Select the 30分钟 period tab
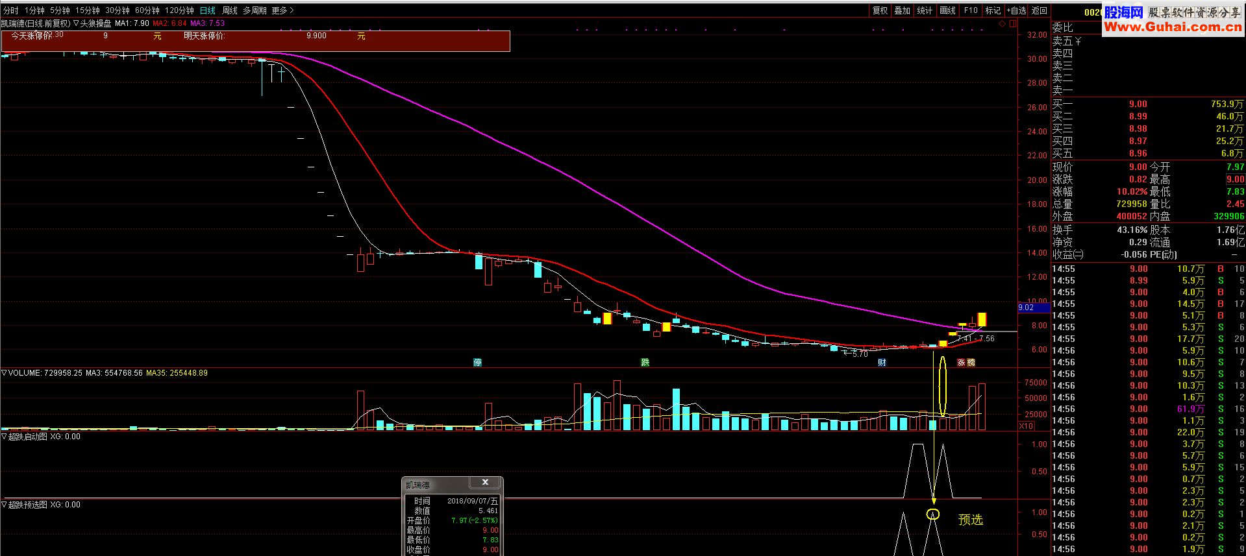Viewport: 1246px width, 556px height. pos(118,10)
